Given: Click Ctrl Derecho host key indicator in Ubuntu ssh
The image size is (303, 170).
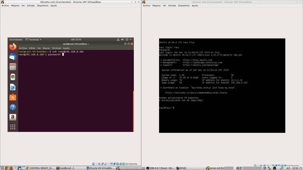Looking at the screenshot, I should tap(131, 164).
